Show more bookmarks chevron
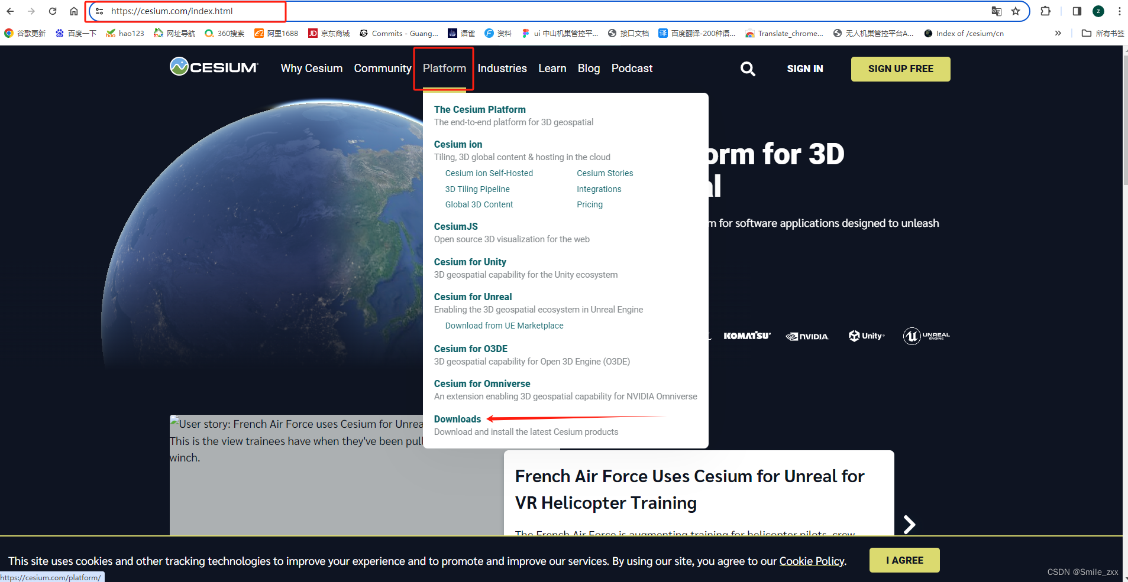 coord(1058,33)
